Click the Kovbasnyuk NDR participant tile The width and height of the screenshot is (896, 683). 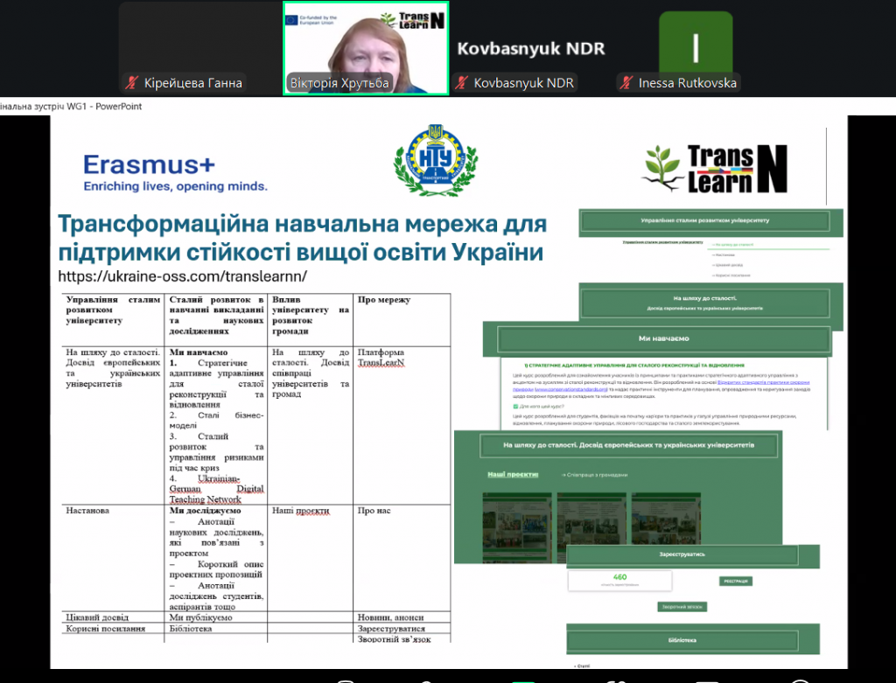coord(531,48)
